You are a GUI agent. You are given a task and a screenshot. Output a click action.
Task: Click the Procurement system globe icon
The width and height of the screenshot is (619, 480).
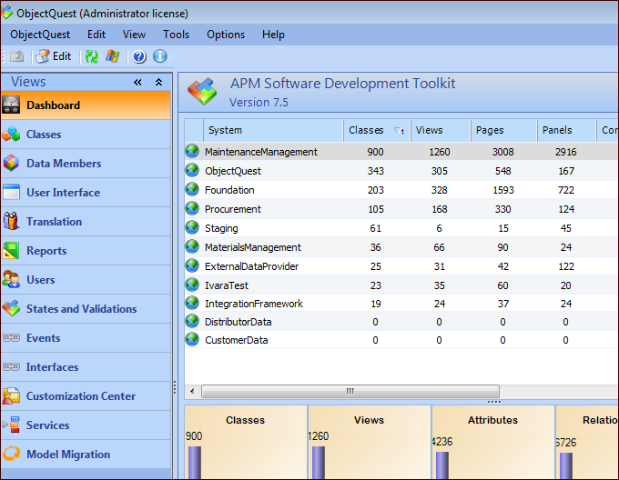click(x=192, y=209)
